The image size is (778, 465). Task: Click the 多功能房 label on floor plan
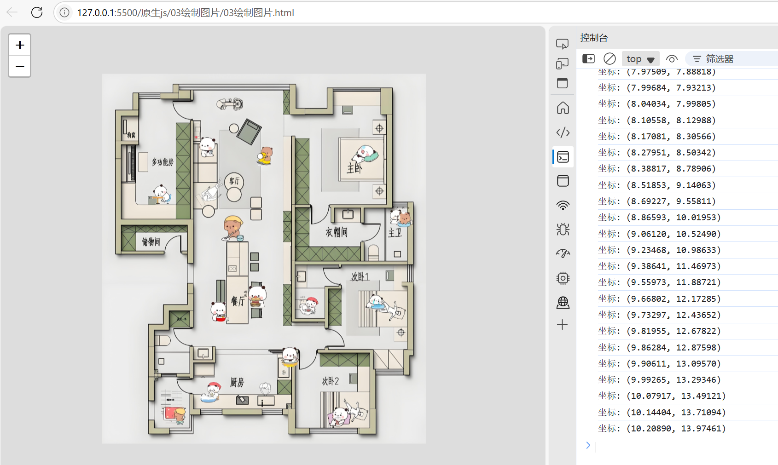[163, 162]
